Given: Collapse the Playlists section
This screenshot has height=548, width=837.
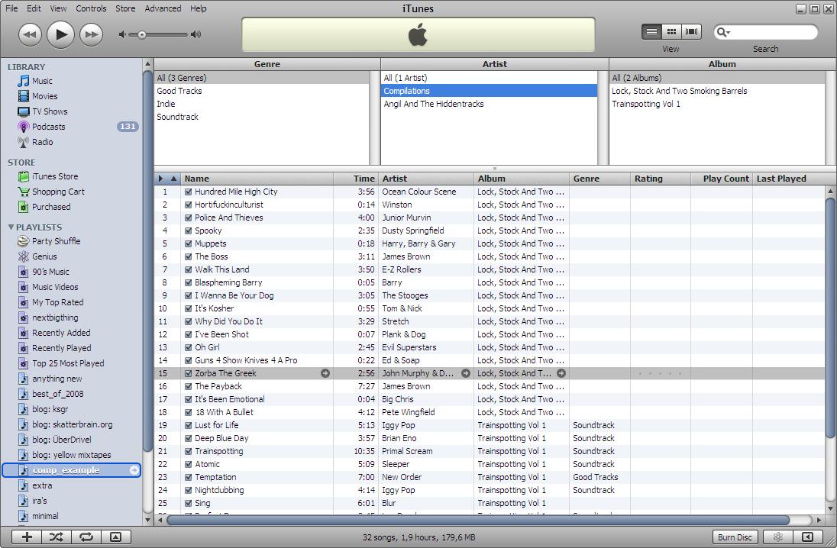Looking at the screenshot, I should [x=11, y=227].
